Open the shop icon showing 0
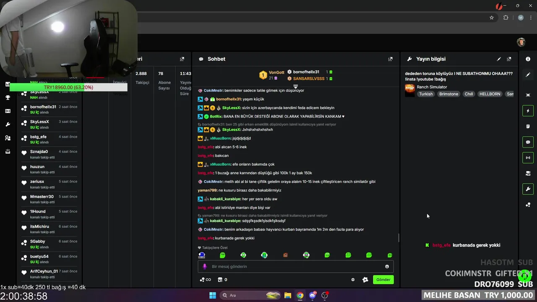Screen dimensions: 537x302 [x=222, y=280]
